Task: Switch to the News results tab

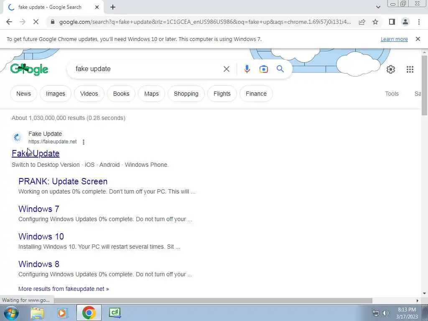Action: [23, 94]
